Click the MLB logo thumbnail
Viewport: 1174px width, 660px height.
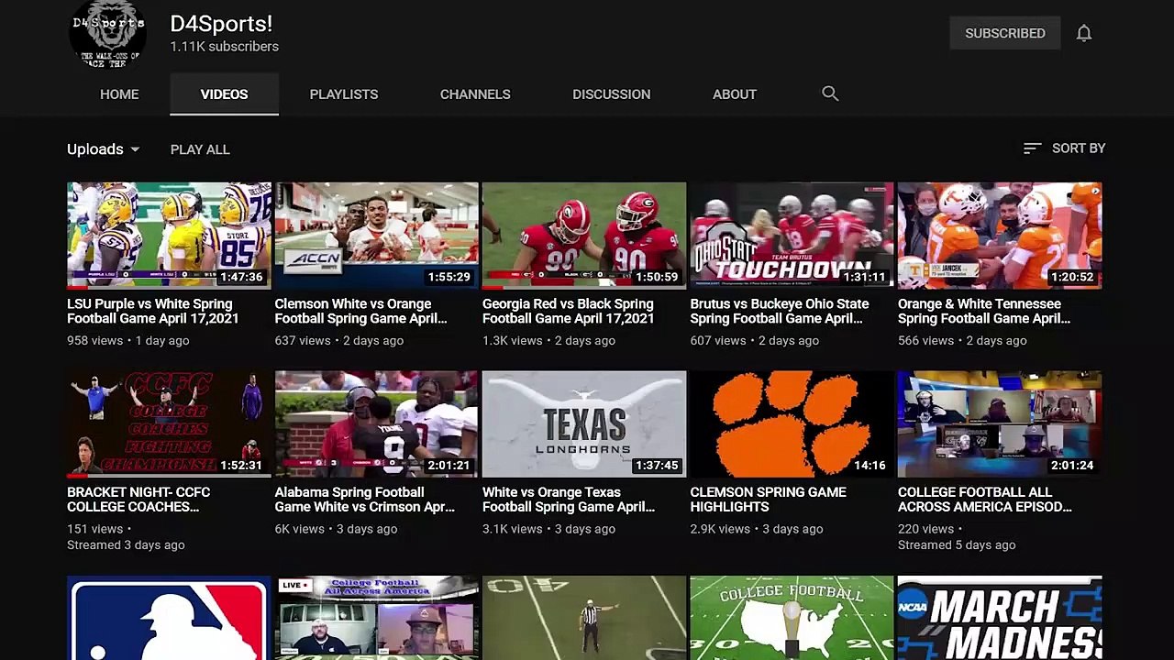click(169, 618)
